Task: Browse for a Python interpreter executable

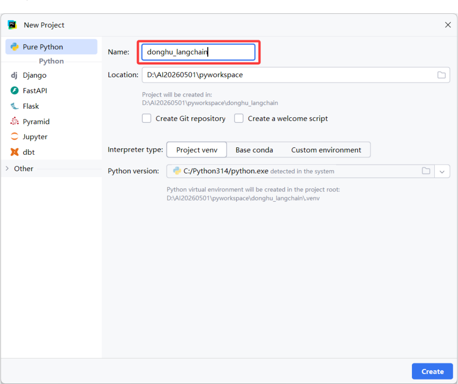Action: [426, 171]
